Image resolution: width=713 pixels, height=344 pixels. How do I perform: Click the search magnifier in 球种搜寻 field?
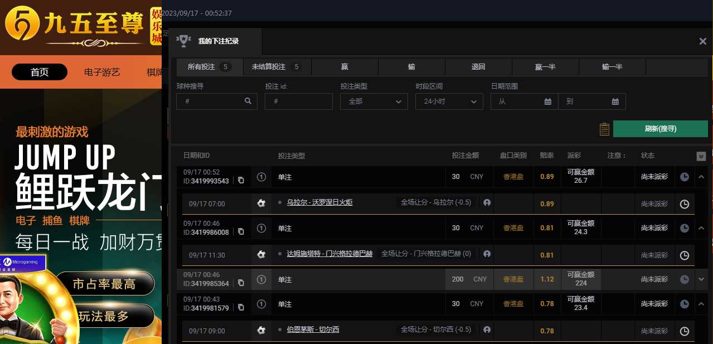click(248, 101)
